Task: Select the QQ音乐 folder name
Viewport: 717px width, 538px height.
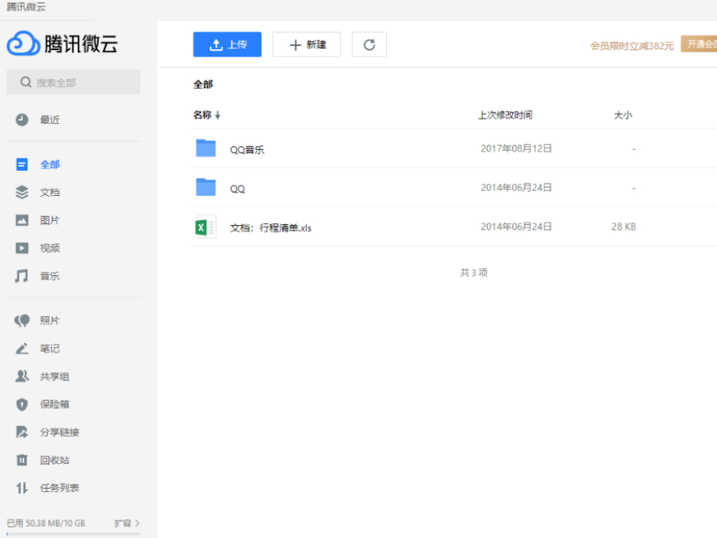Action: (x=247, y=150)
